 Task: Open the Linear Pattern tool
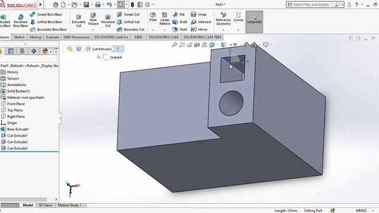[x=165, y=18]
